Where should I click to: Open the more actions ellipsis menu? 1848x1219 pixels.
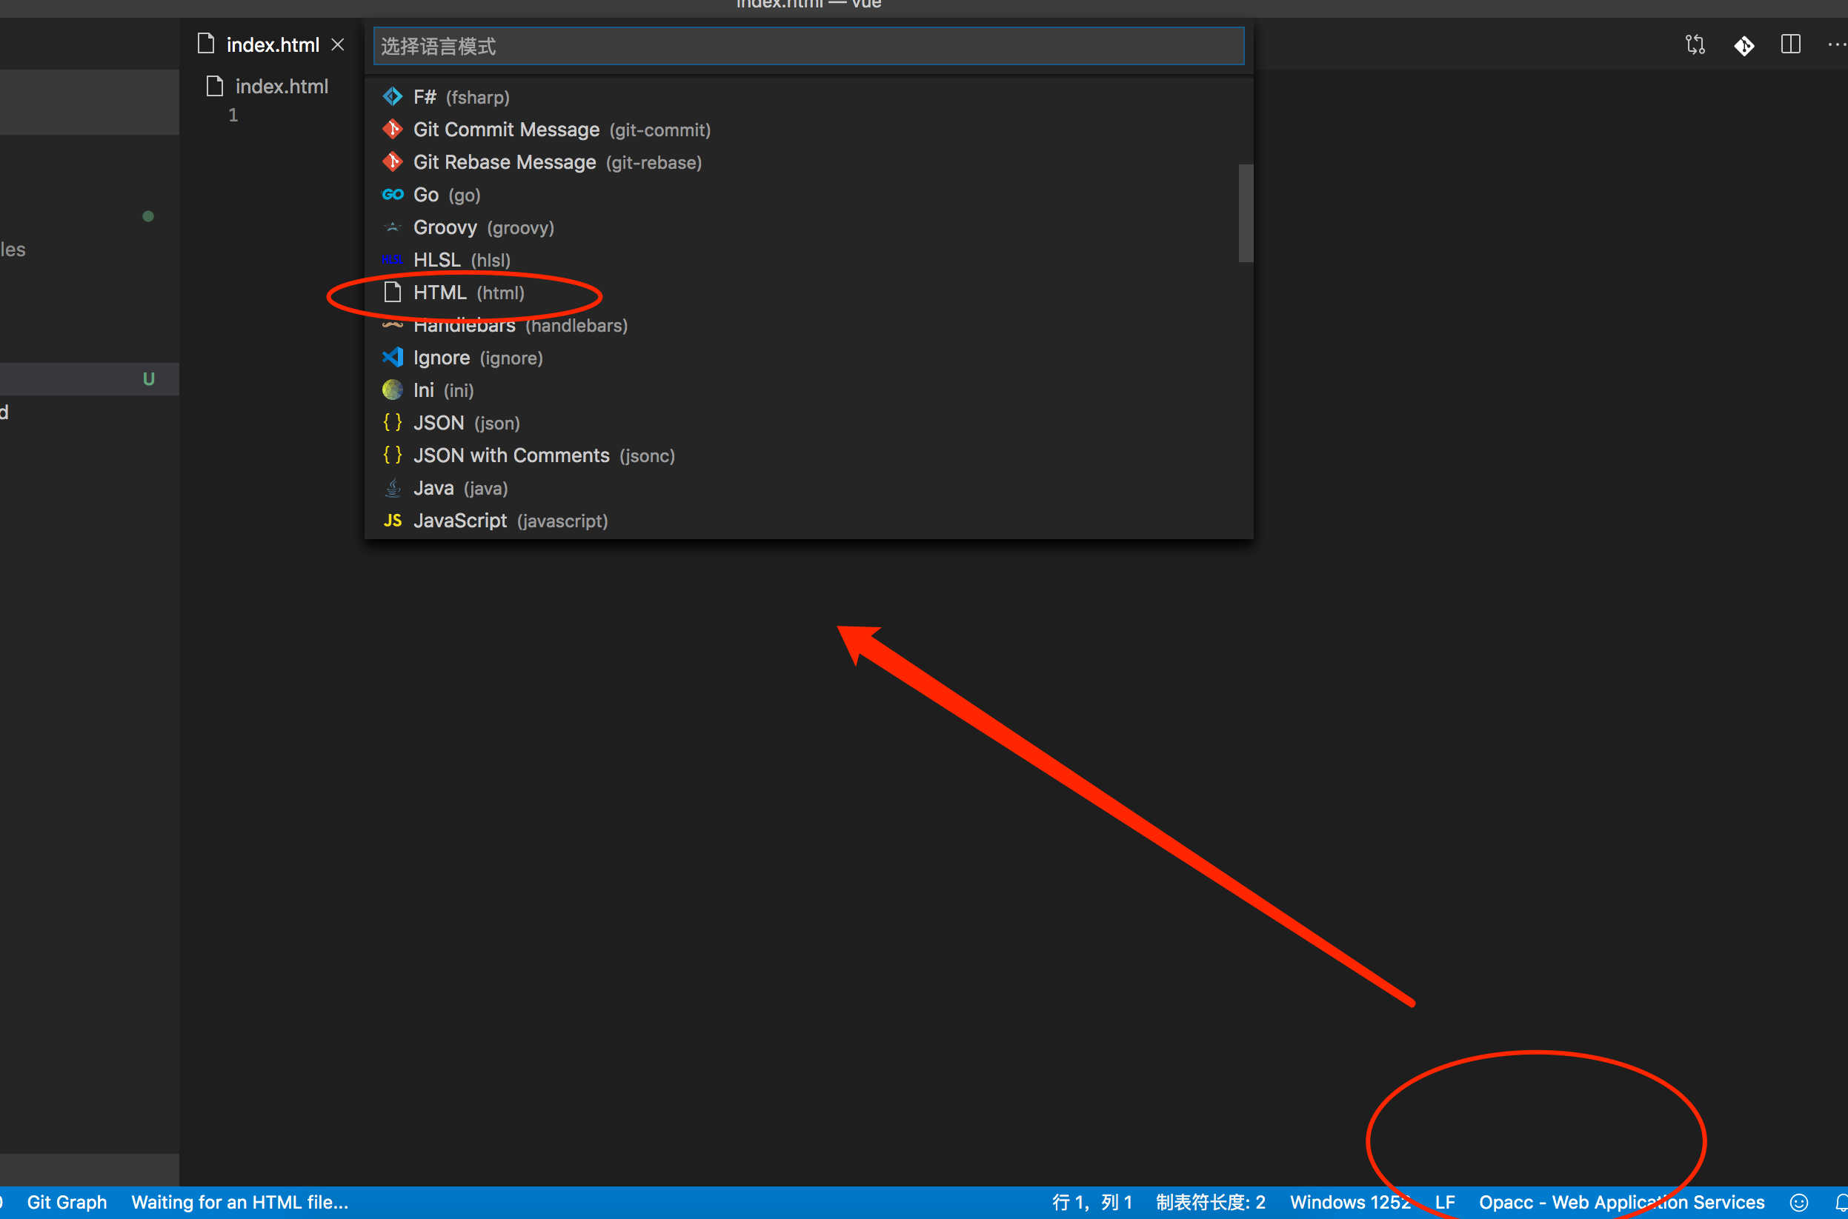[1836, 45]
